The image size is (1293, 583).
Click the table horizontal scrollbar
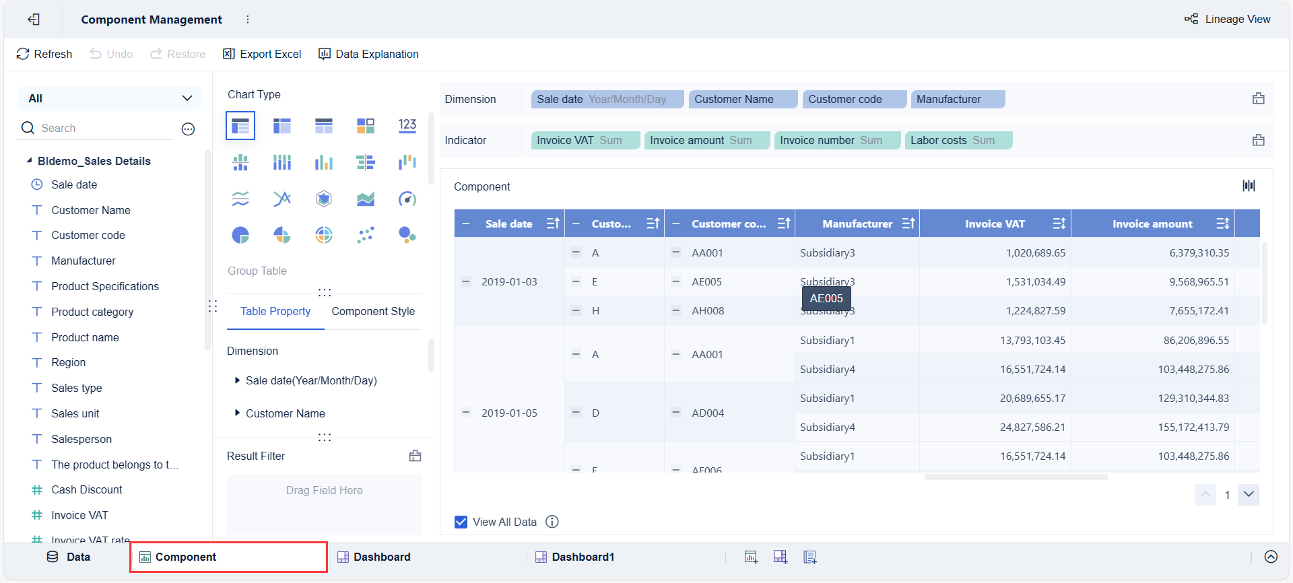coord(1016,477)
